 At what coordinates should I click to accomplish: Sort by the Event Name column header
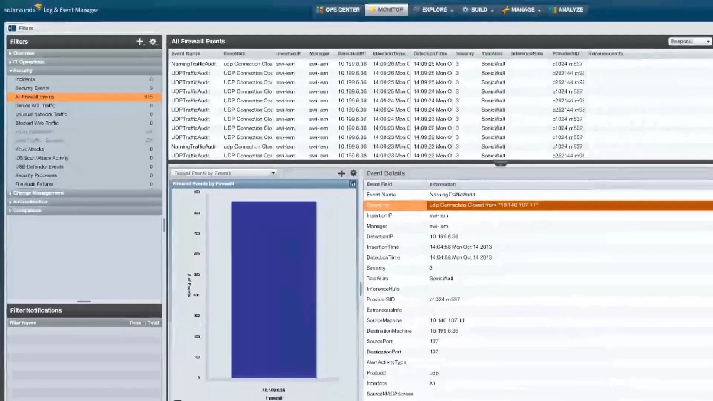(185, 54)
